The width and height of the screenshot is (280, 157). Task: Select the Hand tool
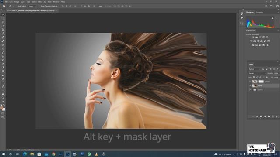point(3,94)
